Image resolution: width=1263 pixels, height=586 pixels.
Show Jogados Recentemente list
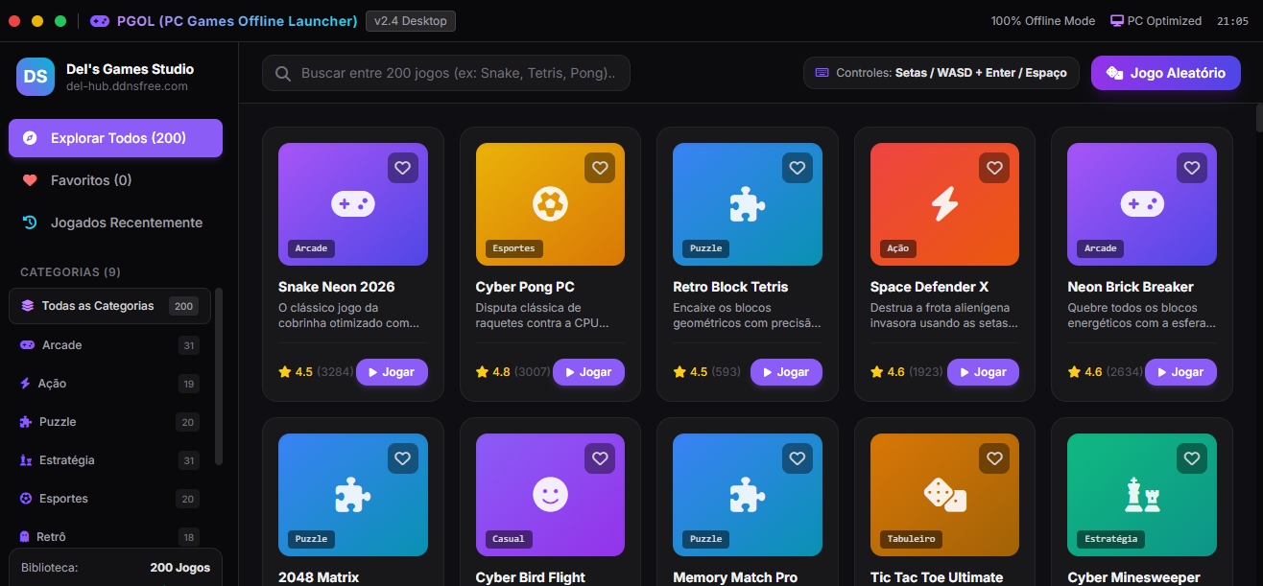click(x=115, y=223)
